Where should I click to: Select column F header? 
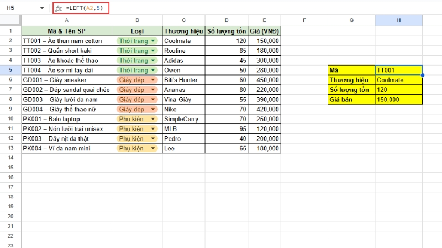pos(304,20)
